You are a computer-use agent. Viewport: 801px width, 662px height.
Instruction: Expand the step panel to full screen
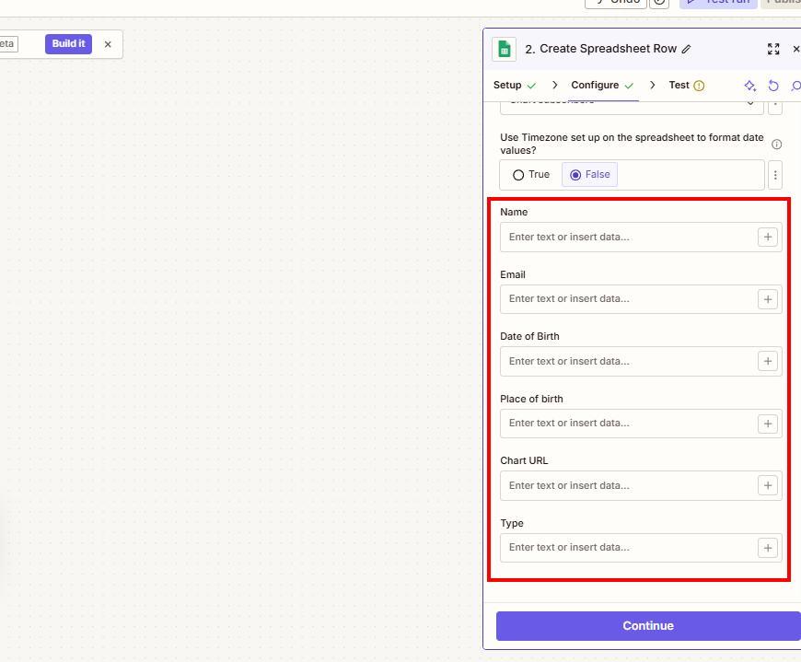(773, 49)
